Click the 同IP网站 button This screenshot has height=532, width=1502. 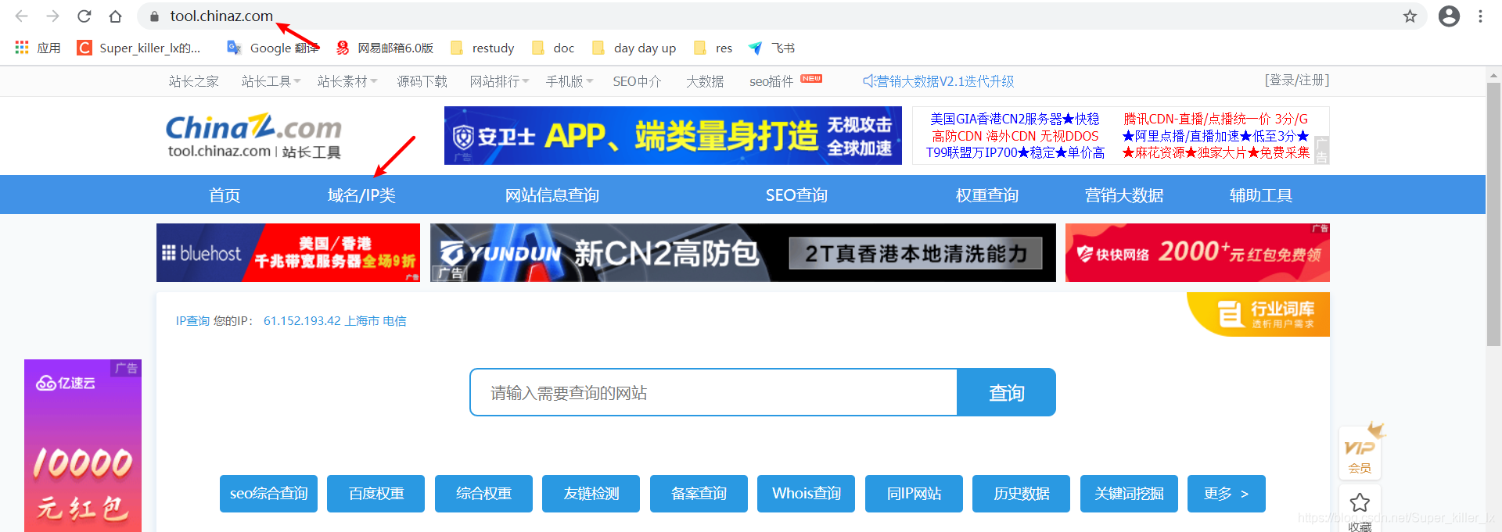914,494
